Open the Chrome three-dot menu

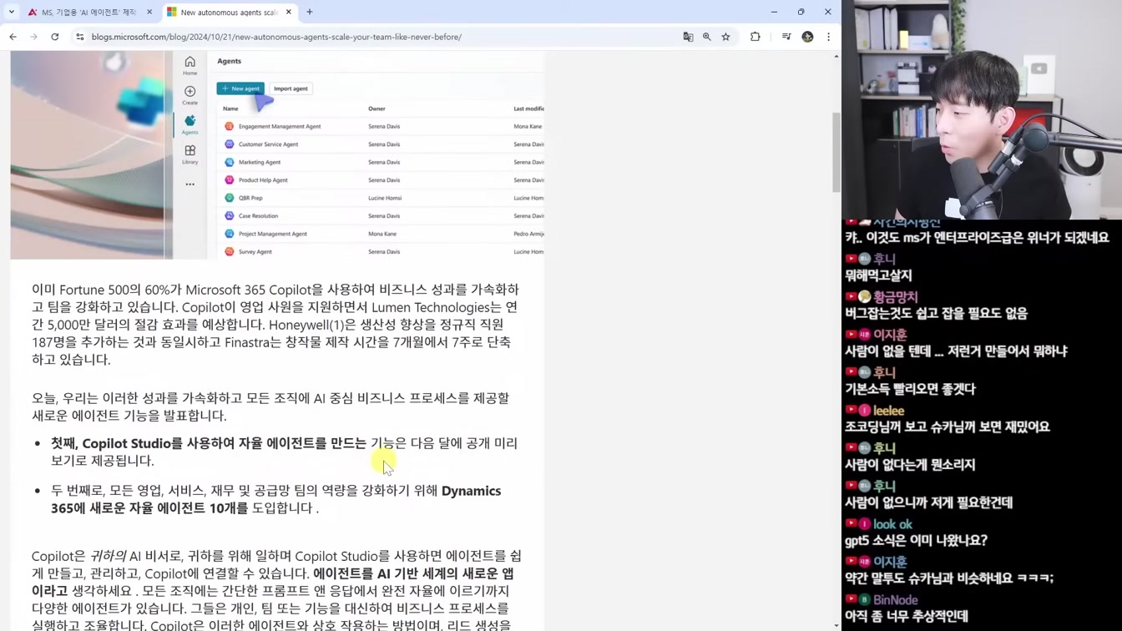point(828,37)
